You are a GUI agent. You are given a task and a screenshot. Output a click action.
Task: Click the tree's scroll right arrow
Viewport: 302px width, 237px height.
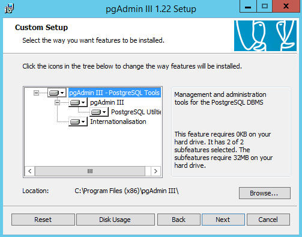[x=156, y=171]
